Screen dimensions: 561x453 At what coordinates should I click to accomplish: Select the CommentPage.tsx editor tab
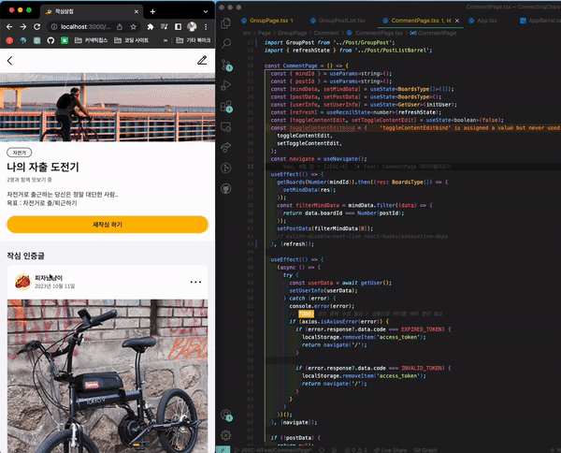pos(416,21)
